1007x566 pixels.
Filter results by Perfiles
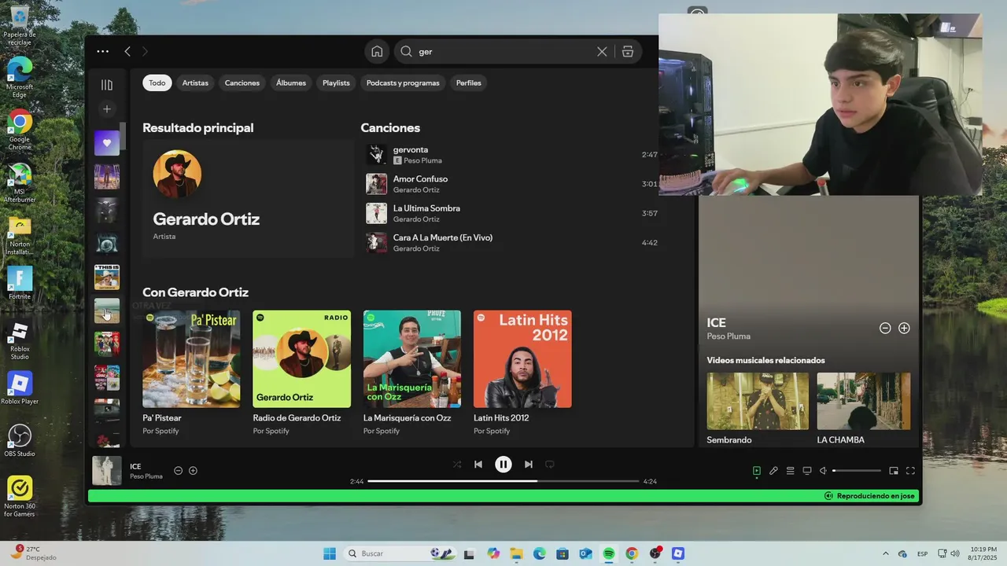469,83
